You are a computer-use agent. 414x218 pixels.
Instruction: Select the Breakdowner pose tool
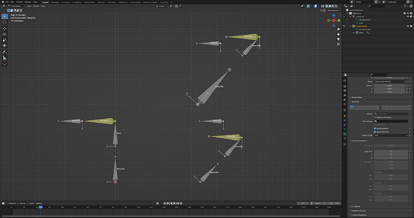click(4, 64)
